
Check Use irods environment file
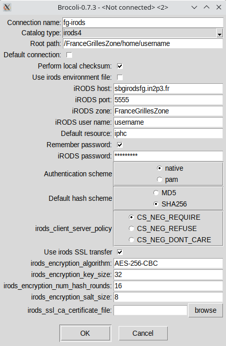point(120,77)
